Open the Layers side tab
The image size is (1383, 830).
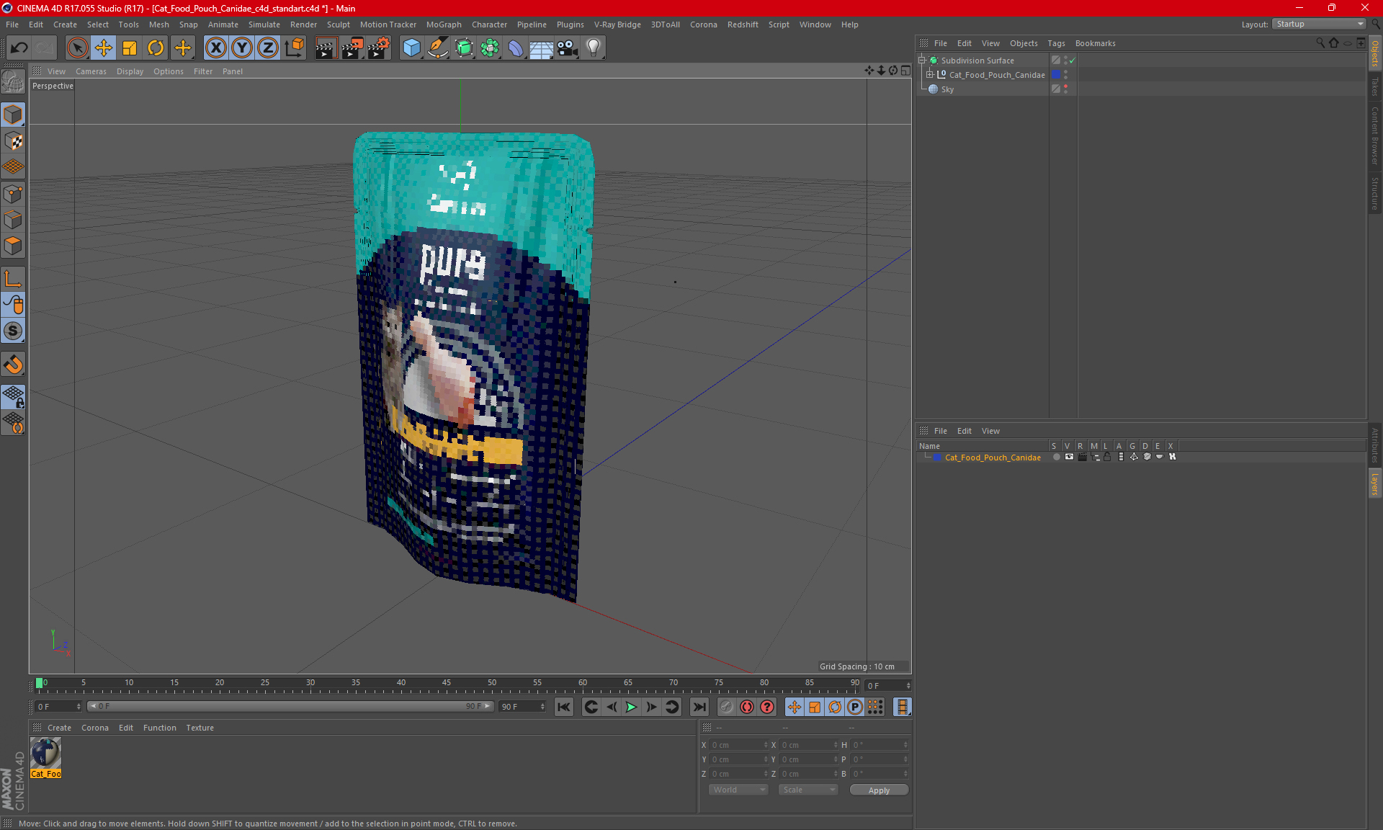click(1375, 484)
